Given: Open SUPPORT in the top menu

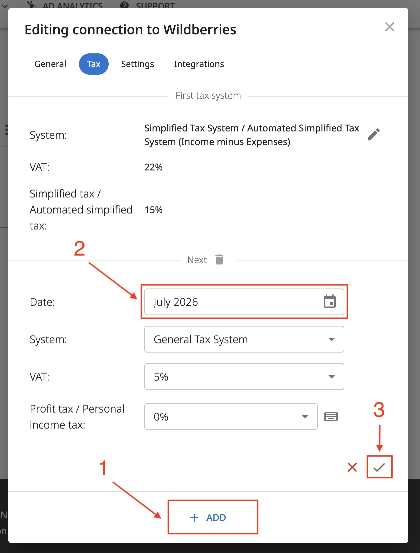Looking at the screenshot, I should click(148, 5).
